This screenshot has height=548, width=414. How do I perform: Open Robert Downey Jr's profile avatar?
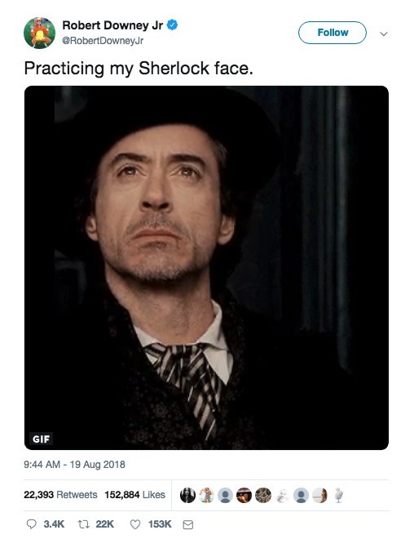pos(39,33)
